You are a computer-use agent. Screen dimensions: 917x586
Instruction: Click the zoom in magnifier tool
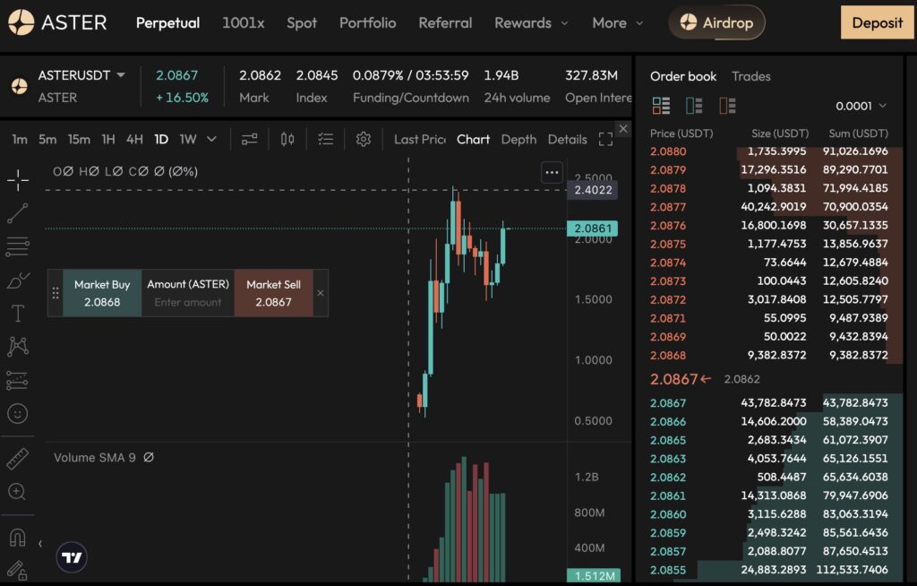click(x=17, y=491)
